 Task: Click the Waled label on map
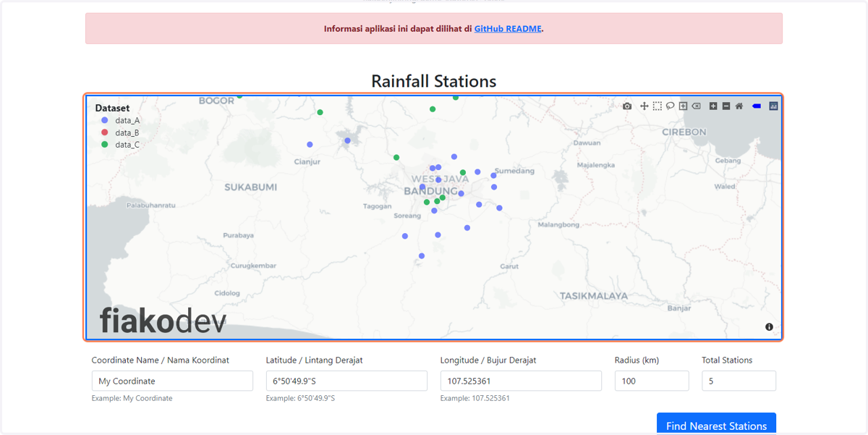tap(724, 187)
